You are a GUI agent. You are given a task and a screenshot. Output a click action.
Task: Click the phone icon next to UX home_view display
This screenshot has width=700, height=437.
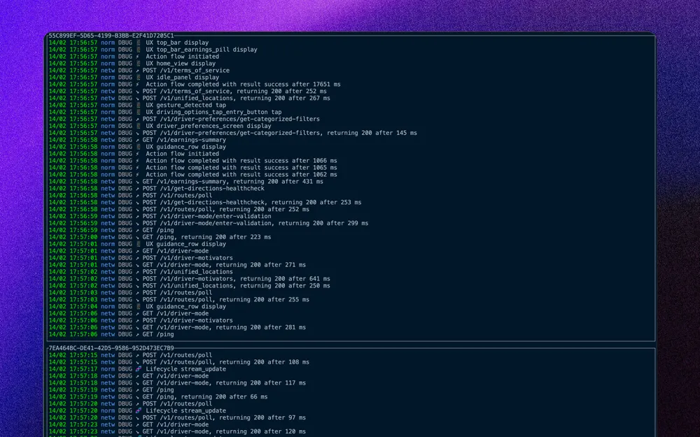pyautogui.click(x=139, y=64)
